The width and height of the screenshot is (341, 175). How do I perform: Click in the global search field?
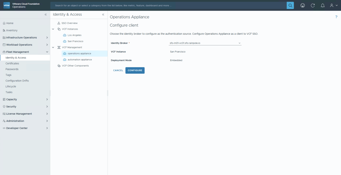click(168, 5)
